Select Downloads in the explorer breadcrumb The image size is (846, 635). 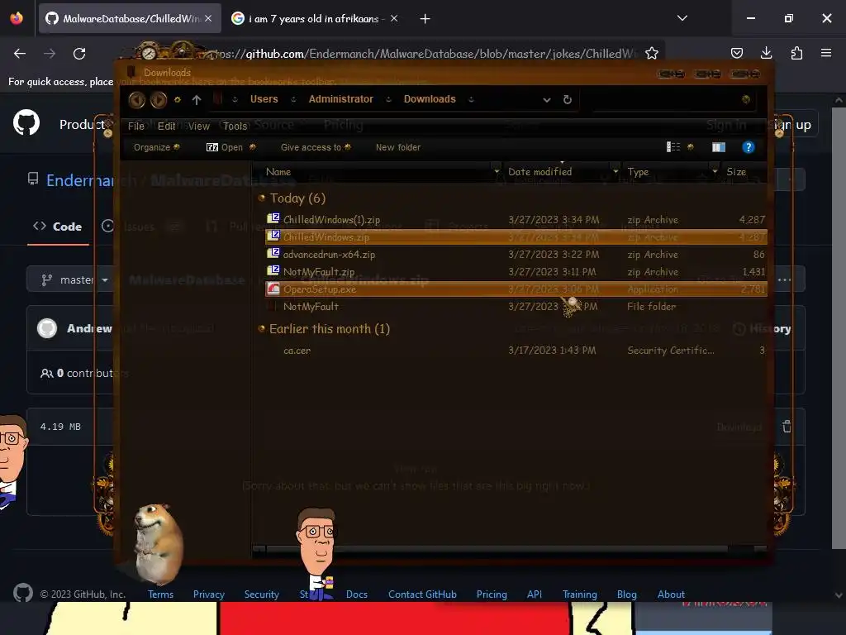pyautogui.click(x=430, y=99)
